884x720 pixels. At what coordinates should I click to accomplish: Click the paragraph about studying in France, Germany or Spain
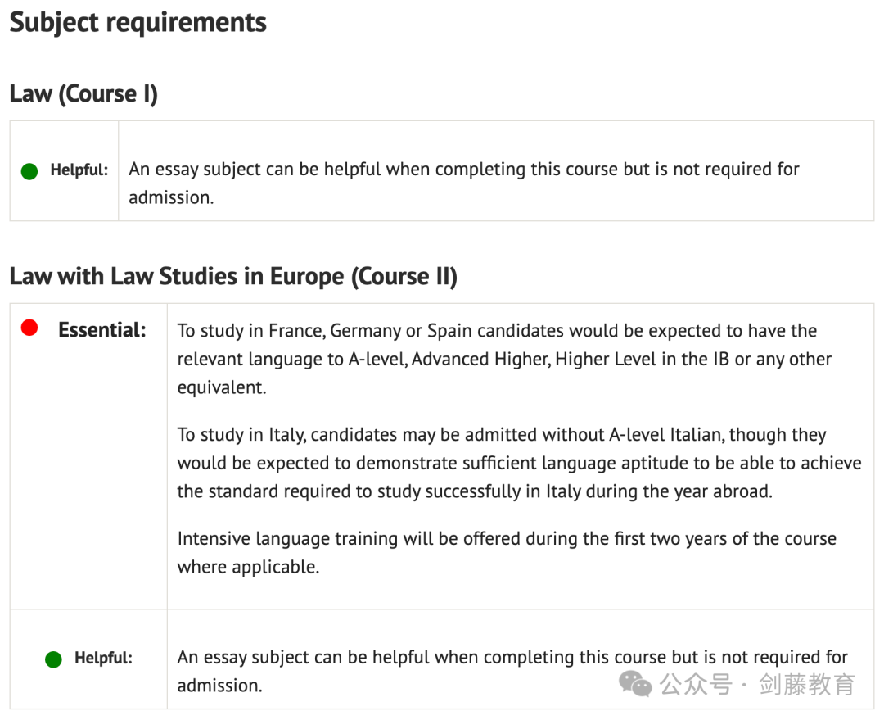(504, 359)
